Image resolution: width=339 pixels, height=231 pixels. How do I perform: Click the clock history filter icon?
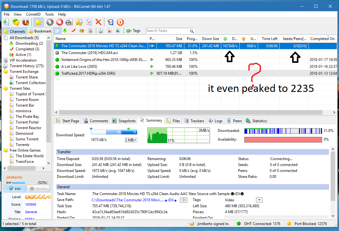pyautogui.click(x=101, y=31)
